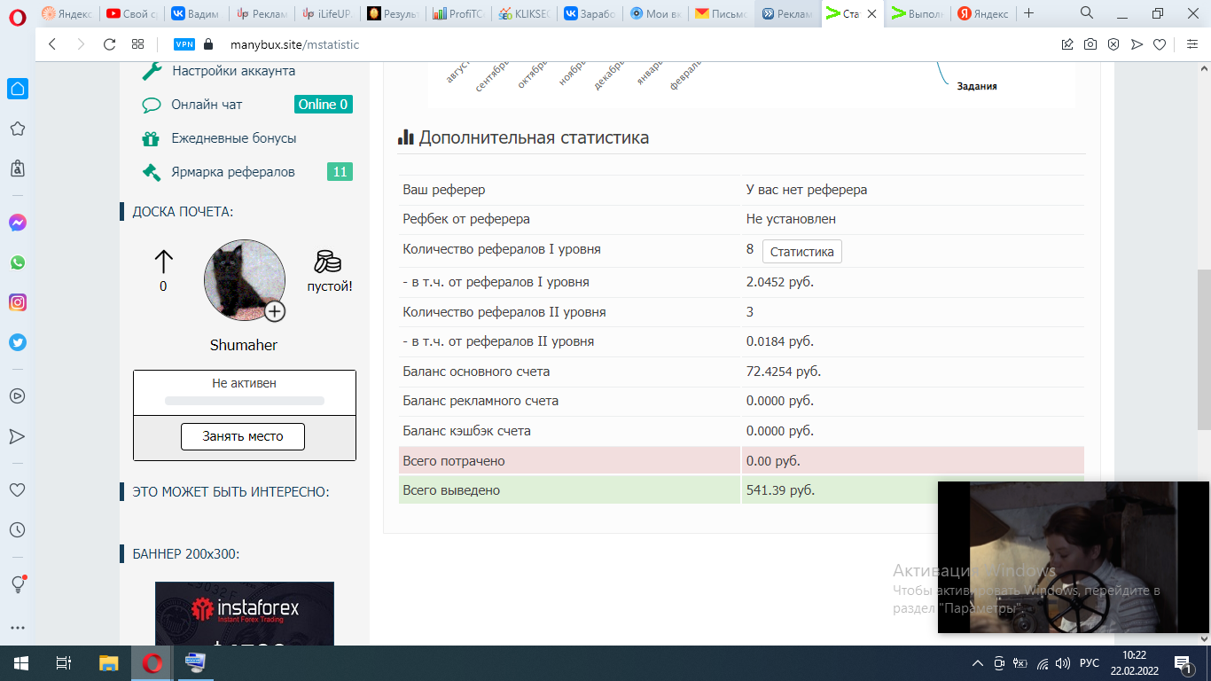Close the active «Ста» tab
The width and height of the screenshot is (1211, 681).
pyautogui.click(x=872, y=13)
